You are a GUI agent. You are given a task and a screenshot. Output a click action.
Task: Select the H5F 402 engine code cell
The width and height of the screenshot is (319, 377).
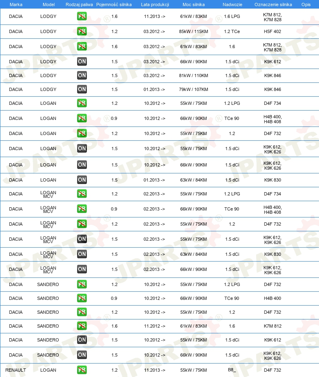point(272,31)
